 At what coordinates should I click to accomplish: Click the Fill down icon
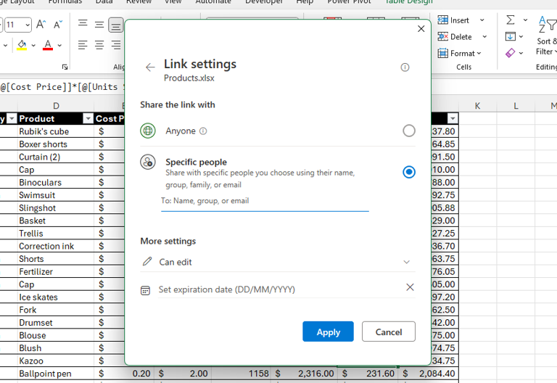pyautogui.click(x=510, y=36)
